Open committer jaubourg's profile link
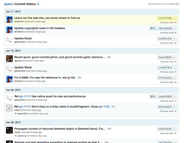The image size is (186, 143). 22,136
